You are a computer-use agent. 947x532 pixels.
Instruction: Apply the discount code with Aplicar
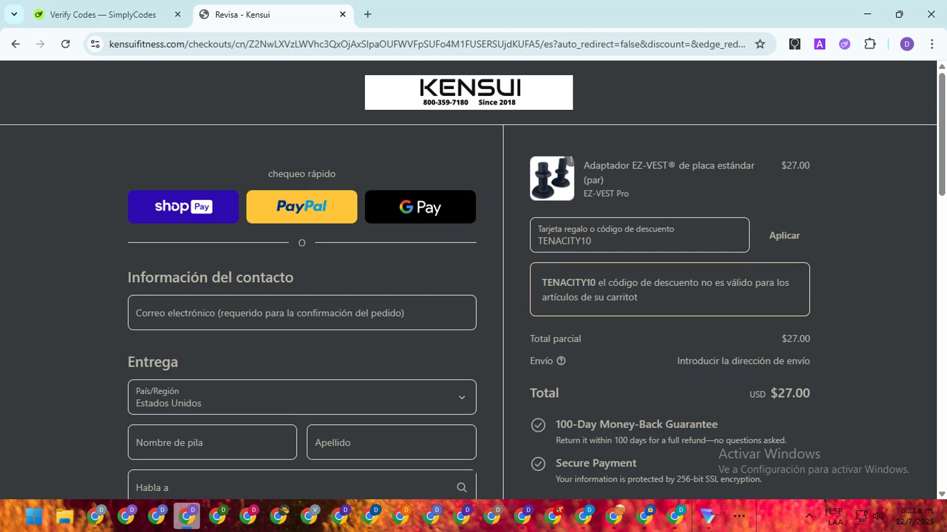784,235
